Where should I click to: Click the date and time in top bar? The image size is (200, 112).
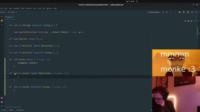click(x=130, y=1)
